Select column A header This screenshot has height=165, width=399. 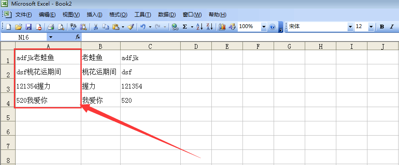point(48,46)
